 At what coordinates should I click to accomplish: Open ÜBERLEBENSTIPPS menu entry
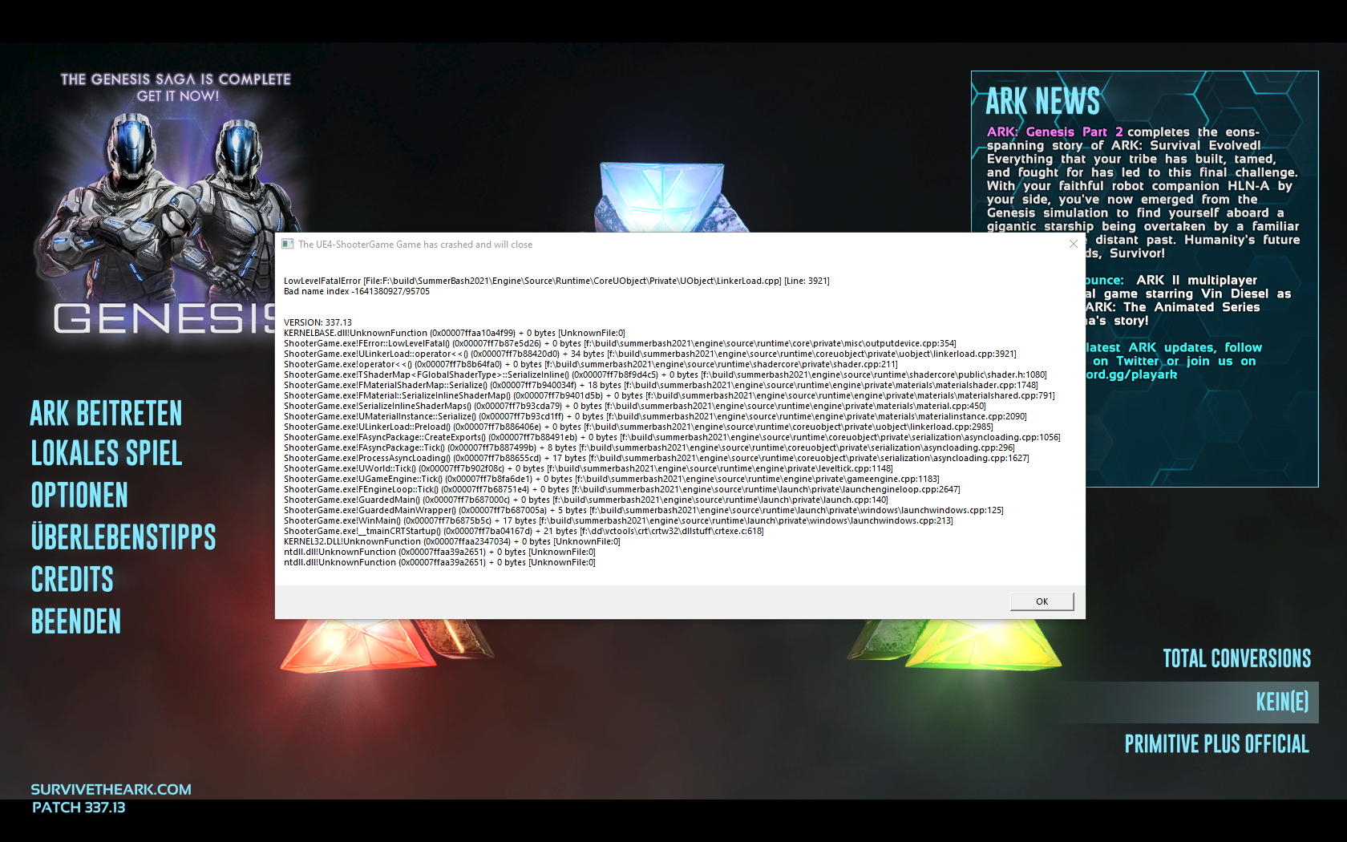pyautogui.click(x=123, y=537)
